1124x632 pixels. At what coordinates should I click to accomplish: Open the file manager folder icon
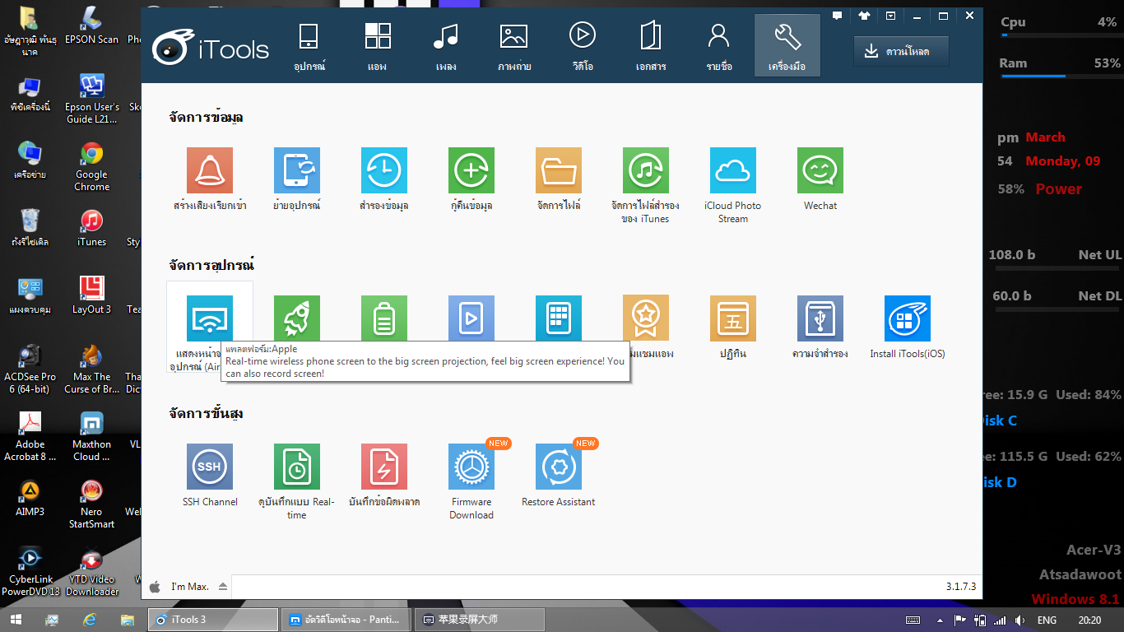(559, 170)
